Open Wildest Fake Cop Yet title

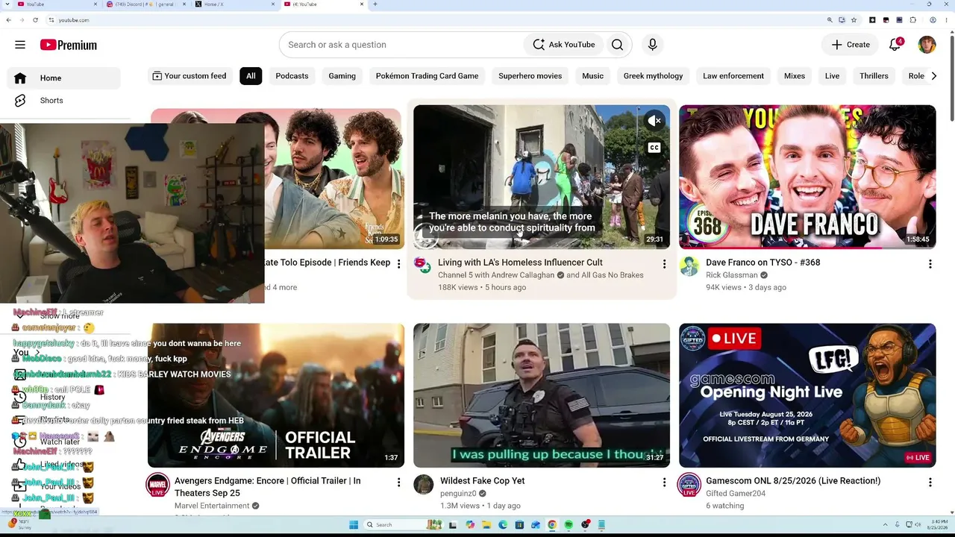(482, 481)
